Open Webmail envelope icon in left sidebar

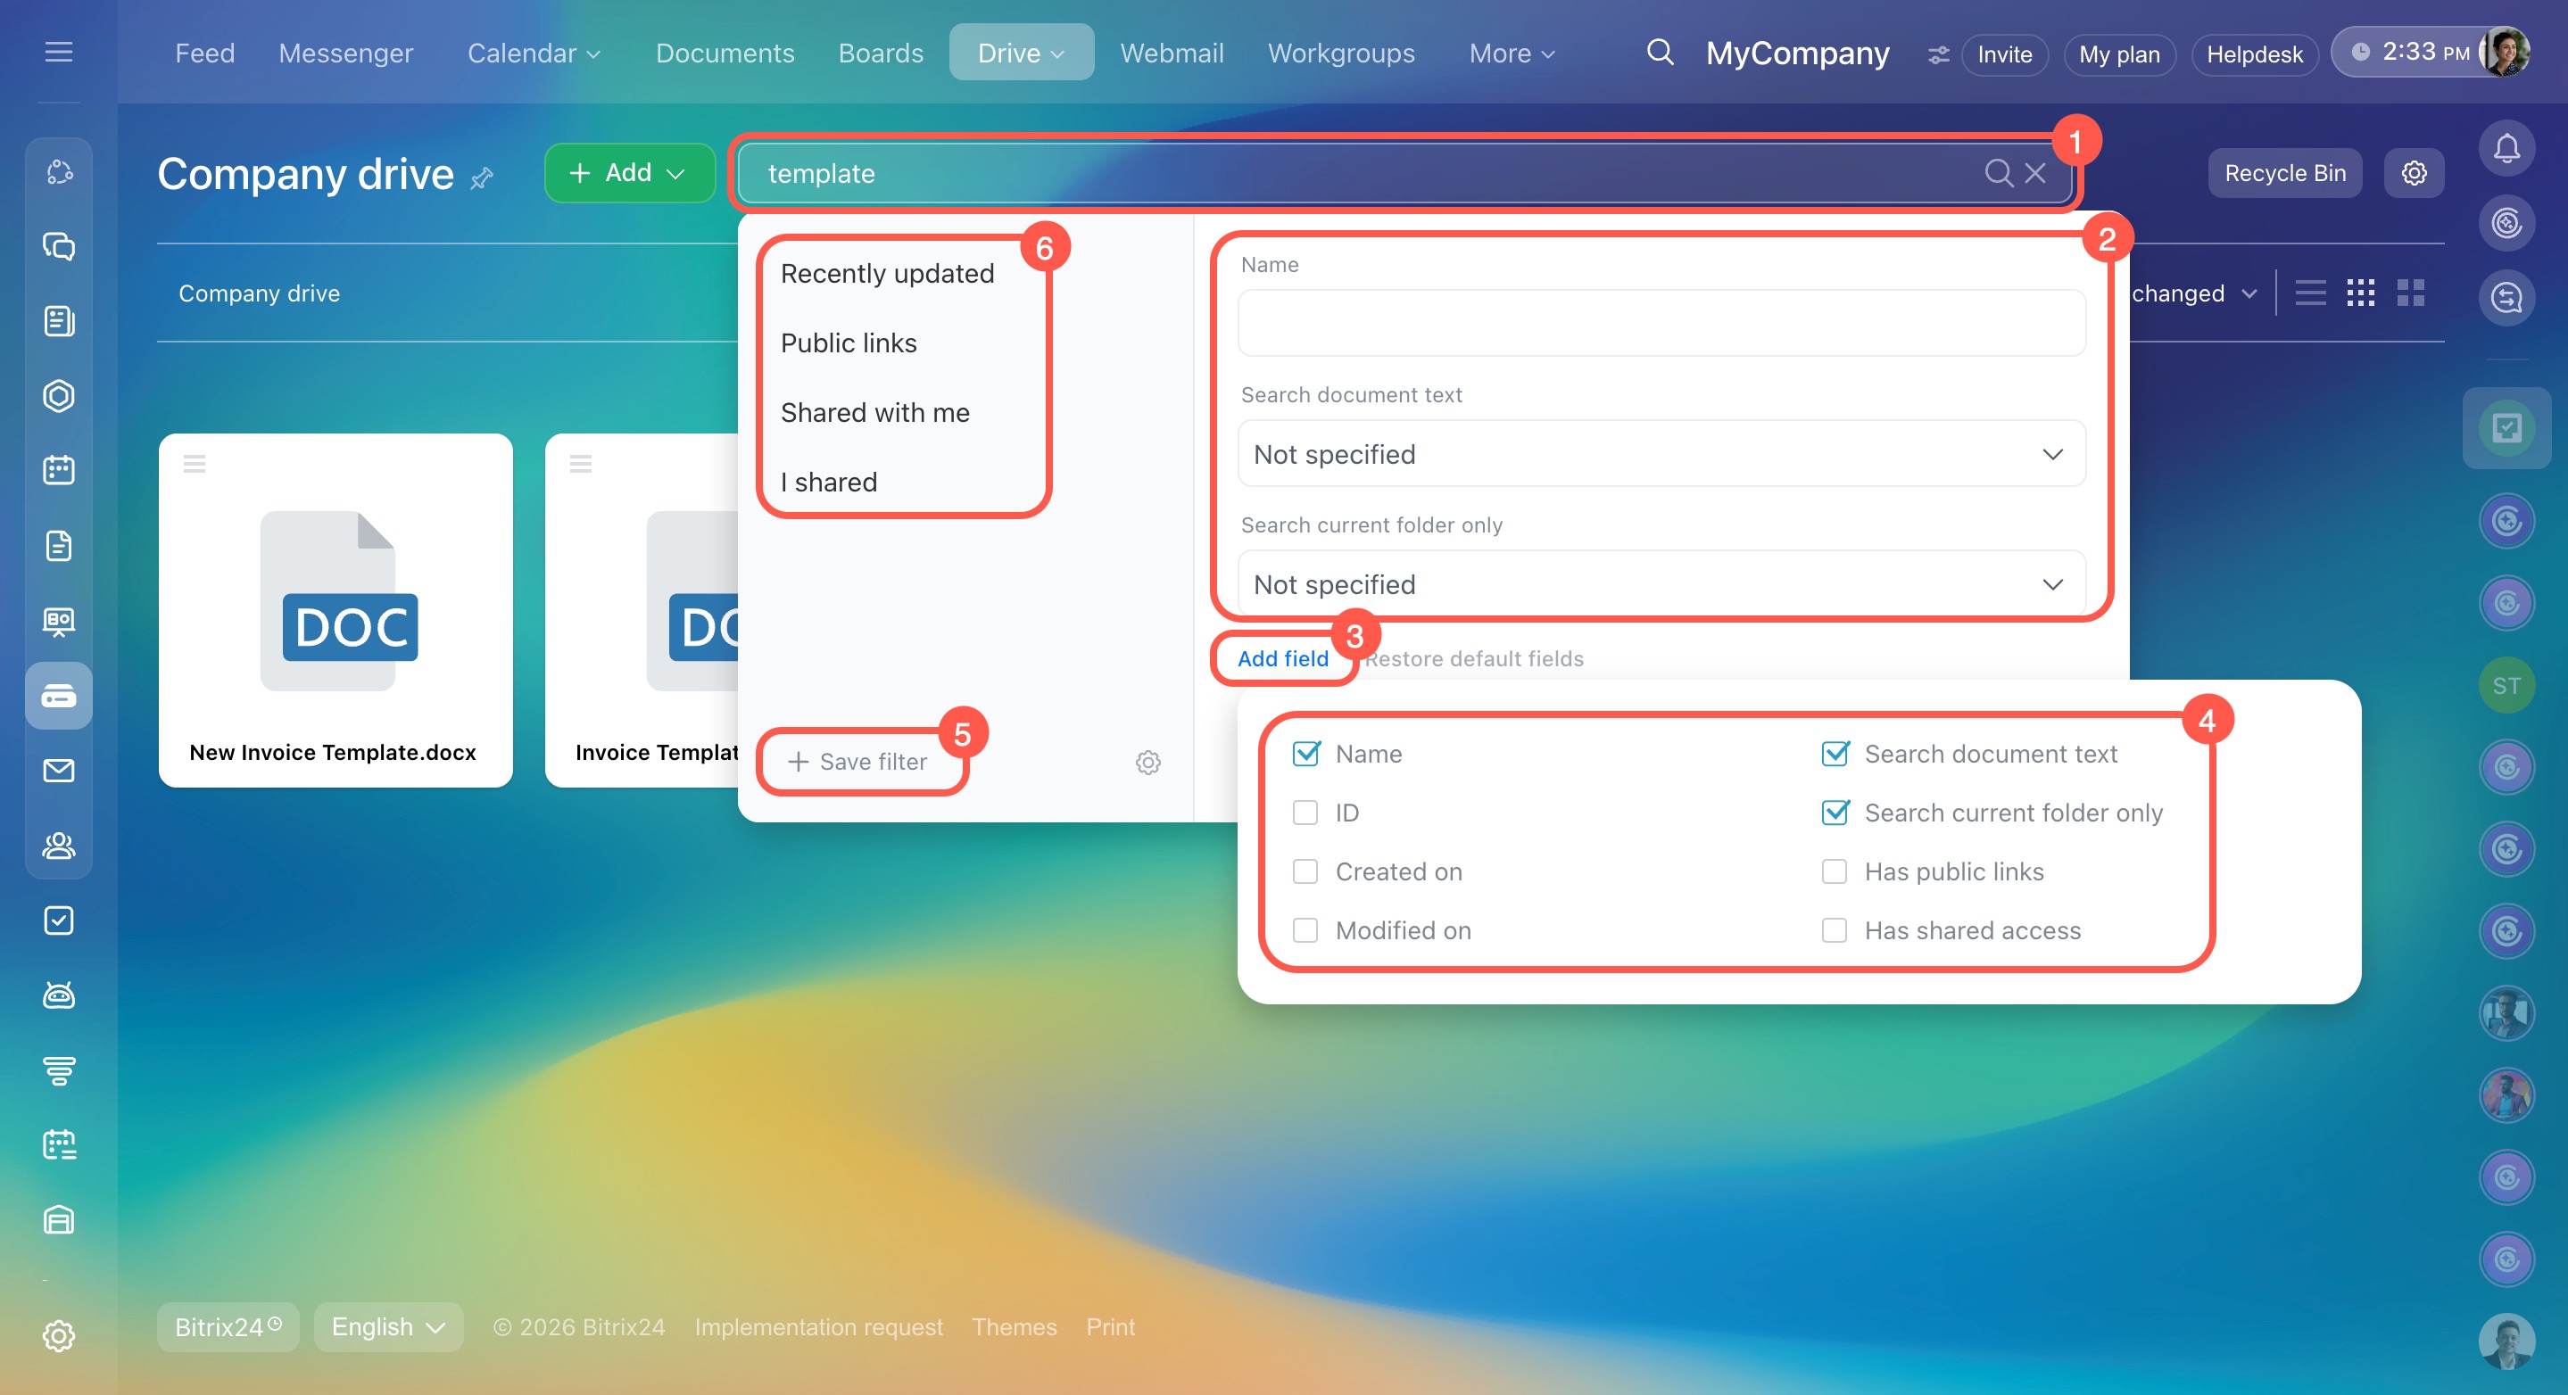coord(59,771)
